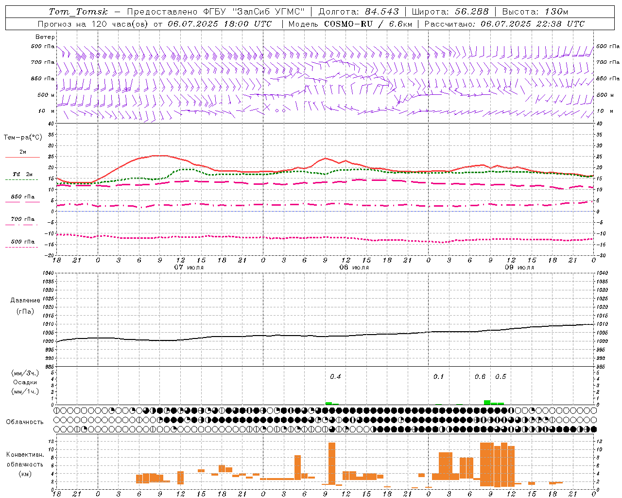622x498 pixels.
Task: Click the Конвективн. convective cloud label
Action: 25,455
